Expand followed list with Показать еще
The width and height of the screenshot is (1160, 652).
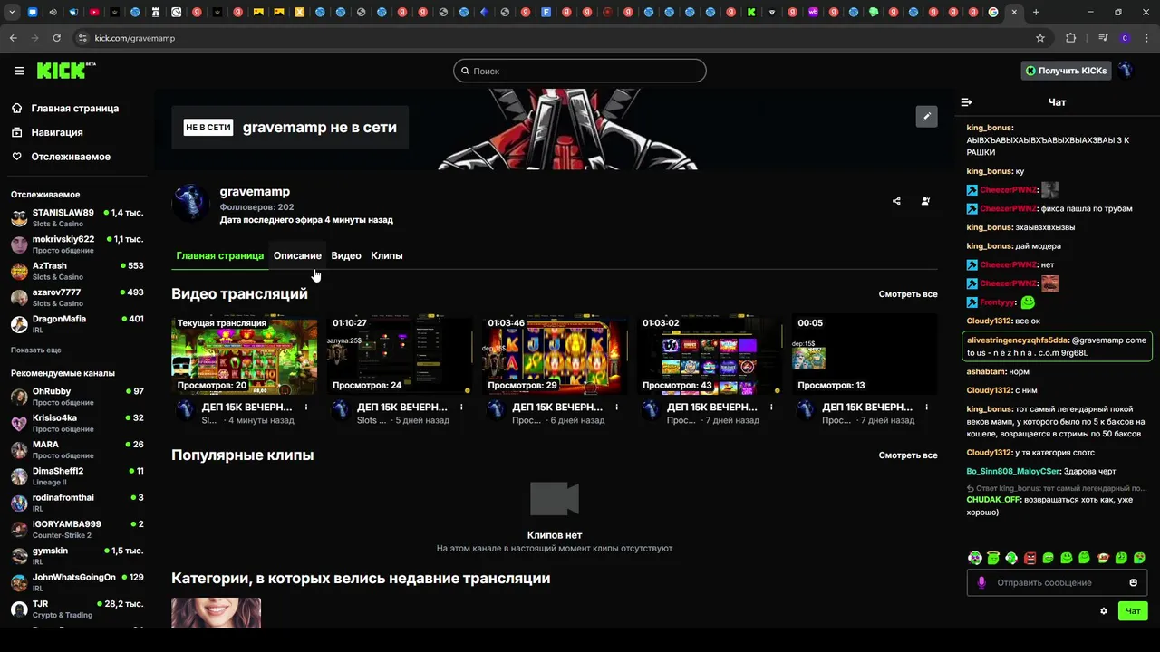(36, 350)
